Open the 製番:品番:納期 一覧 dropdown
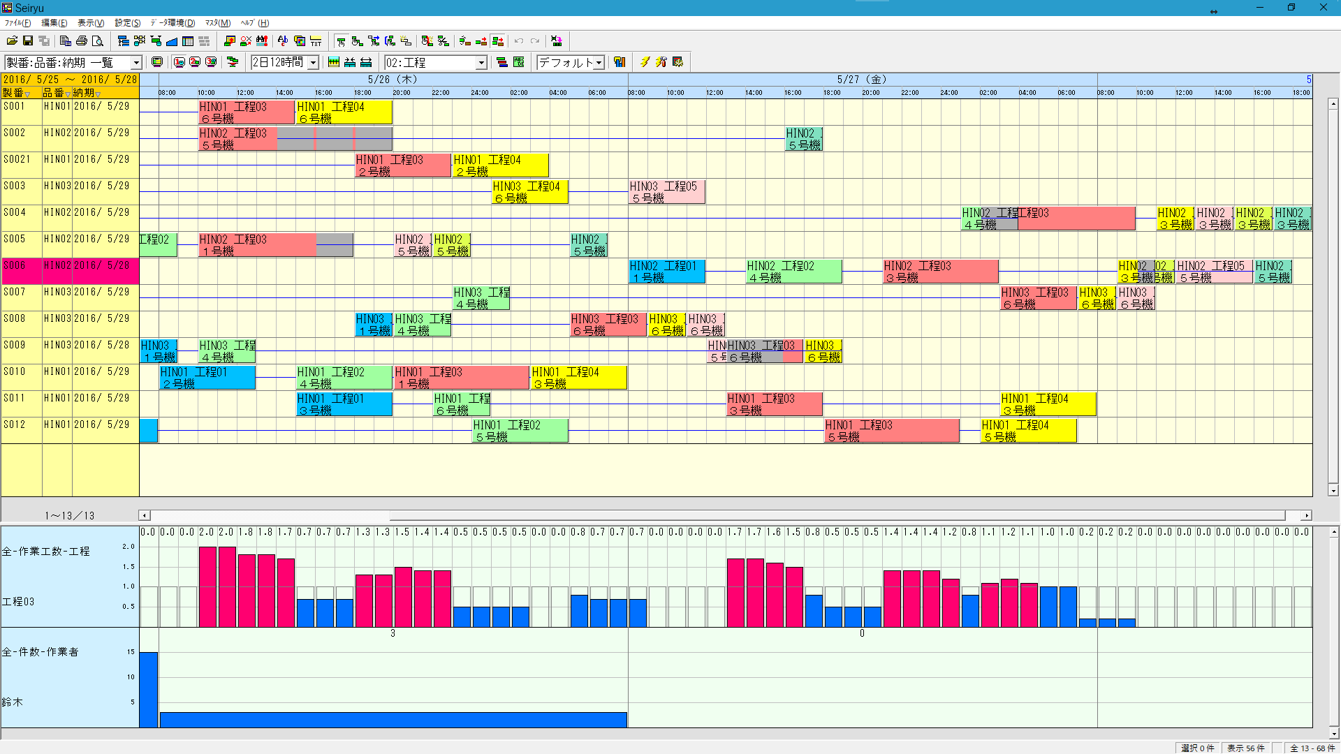1341x754 pixels. coord(136,63)
